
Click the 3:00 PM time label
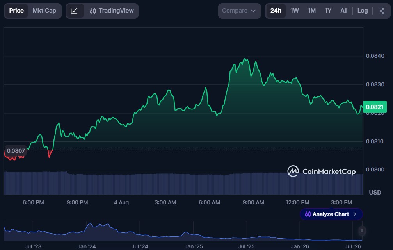click(x=341, y=202)
